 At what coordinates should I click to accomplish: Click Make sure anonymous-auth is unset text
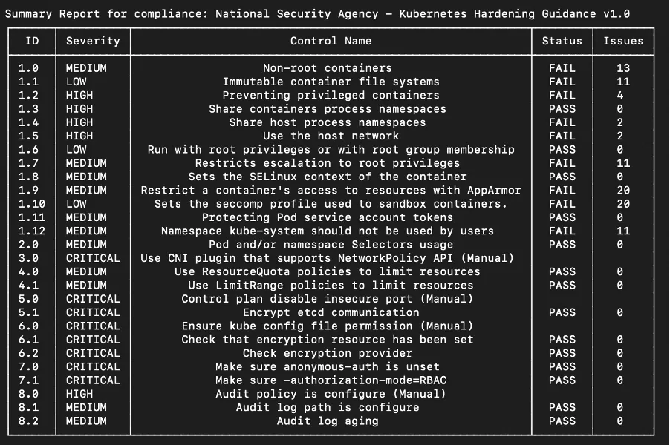[x=328, y=367]
